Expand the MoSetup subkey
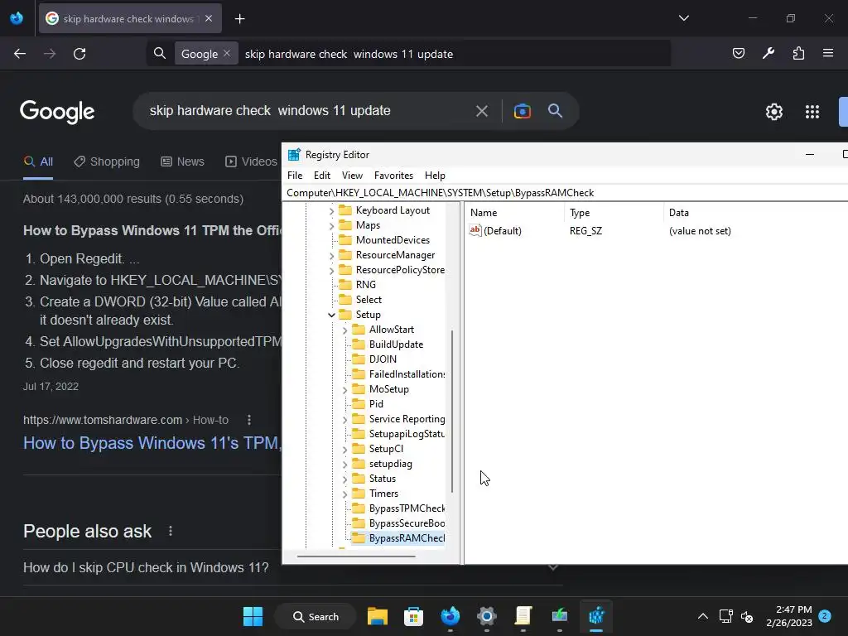 345,389
